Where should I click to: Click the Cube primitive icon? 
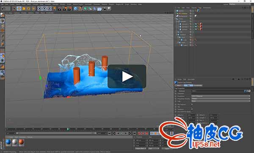(75, 8)
